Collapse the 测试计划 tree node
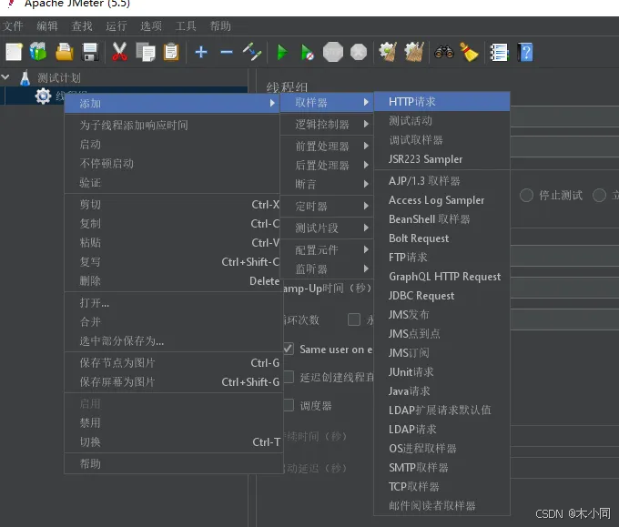The image size is (619, 527). pyautogui.click(x=5, y=77)
